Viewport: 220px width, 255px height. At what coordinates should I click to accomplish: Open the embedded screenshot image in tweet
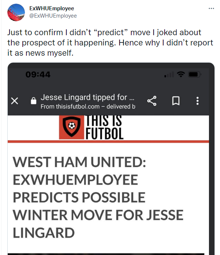[x=111, y=159]
